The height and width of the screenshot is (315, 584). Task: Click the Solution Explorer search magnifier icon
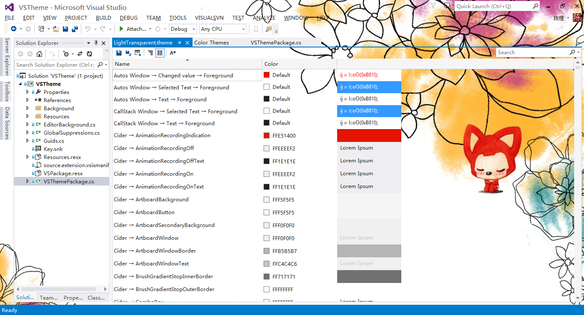100,65
